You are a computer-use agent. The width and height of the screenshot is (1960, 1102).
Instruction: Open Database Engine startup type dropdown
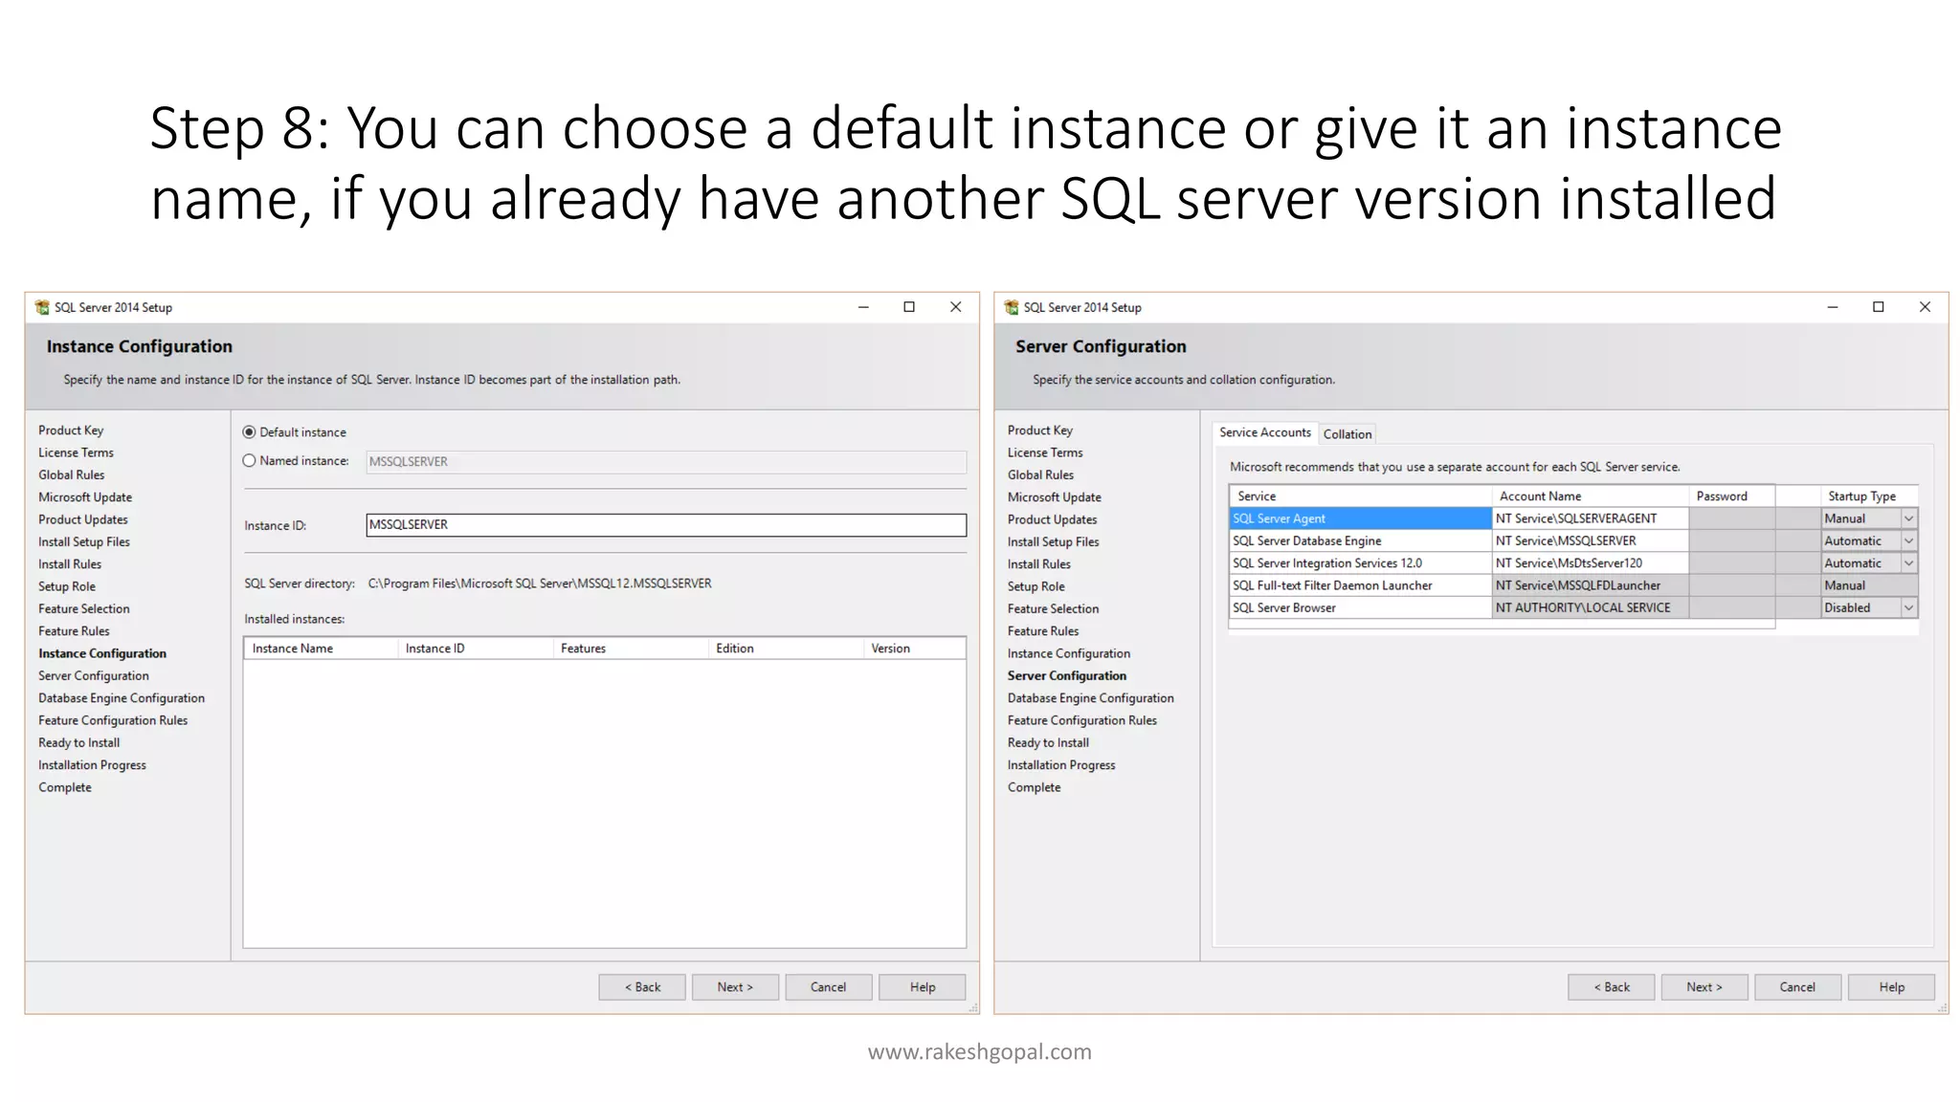click(x=1908, y=540)
